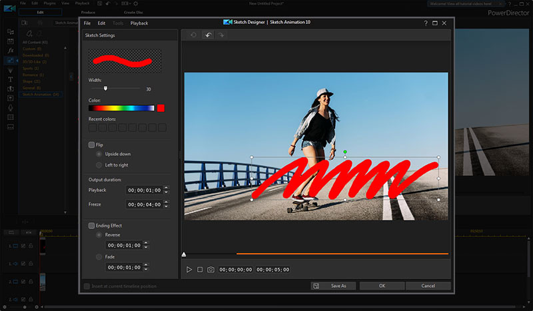This screenshot has width=533, height=311.
Task: Open the File menu in Sketch Designer
Action: click(87, 23)
